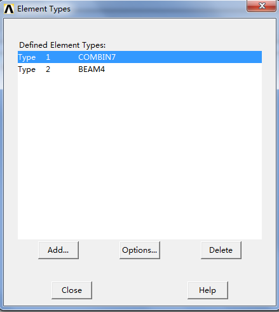Close the Element Types window with X
This screenshot has width=279, height=312.
pos(261,6)
